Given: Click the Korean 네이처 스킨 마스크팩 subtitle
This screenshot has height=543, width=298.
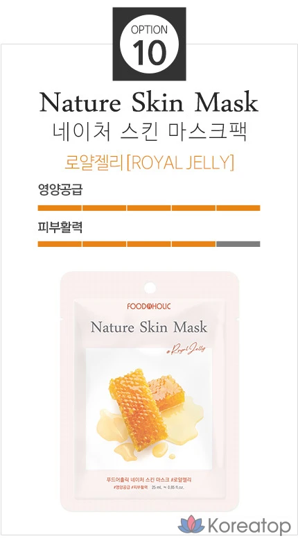Looking at the screenshot, I should [x=149, y=132].
